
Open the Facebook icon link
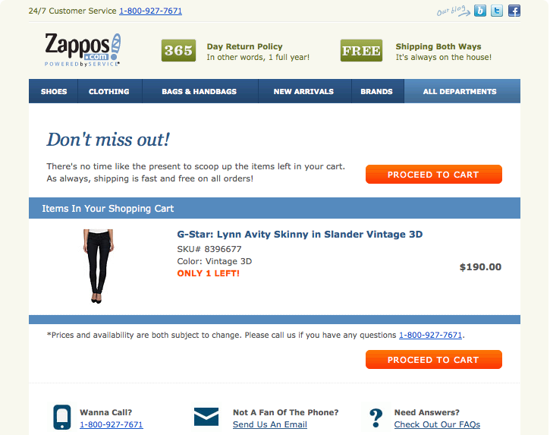point(514,11)
